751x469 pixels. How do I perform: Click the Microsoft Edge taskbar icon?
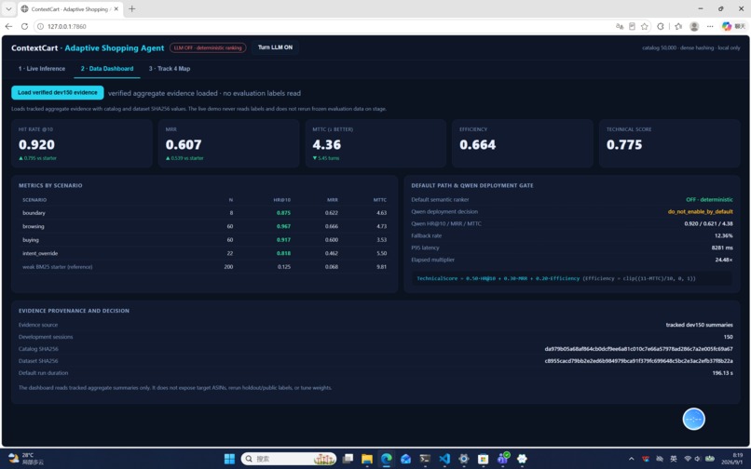(386, 459)
